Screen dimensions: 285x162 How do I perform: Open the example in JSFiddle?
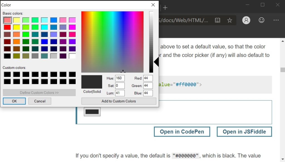(244, 132)
